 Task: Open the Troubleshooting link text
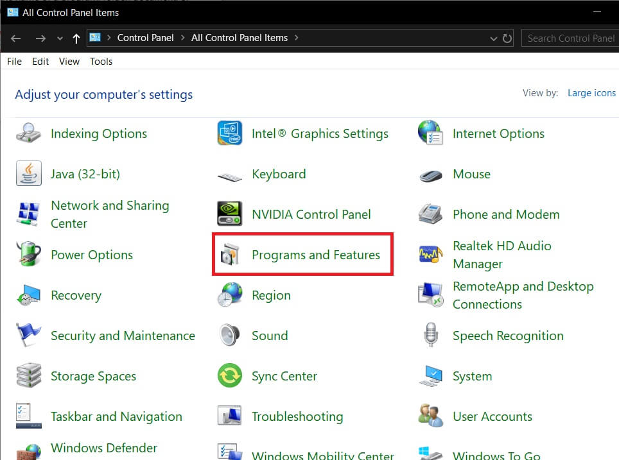tap(297, 416)
